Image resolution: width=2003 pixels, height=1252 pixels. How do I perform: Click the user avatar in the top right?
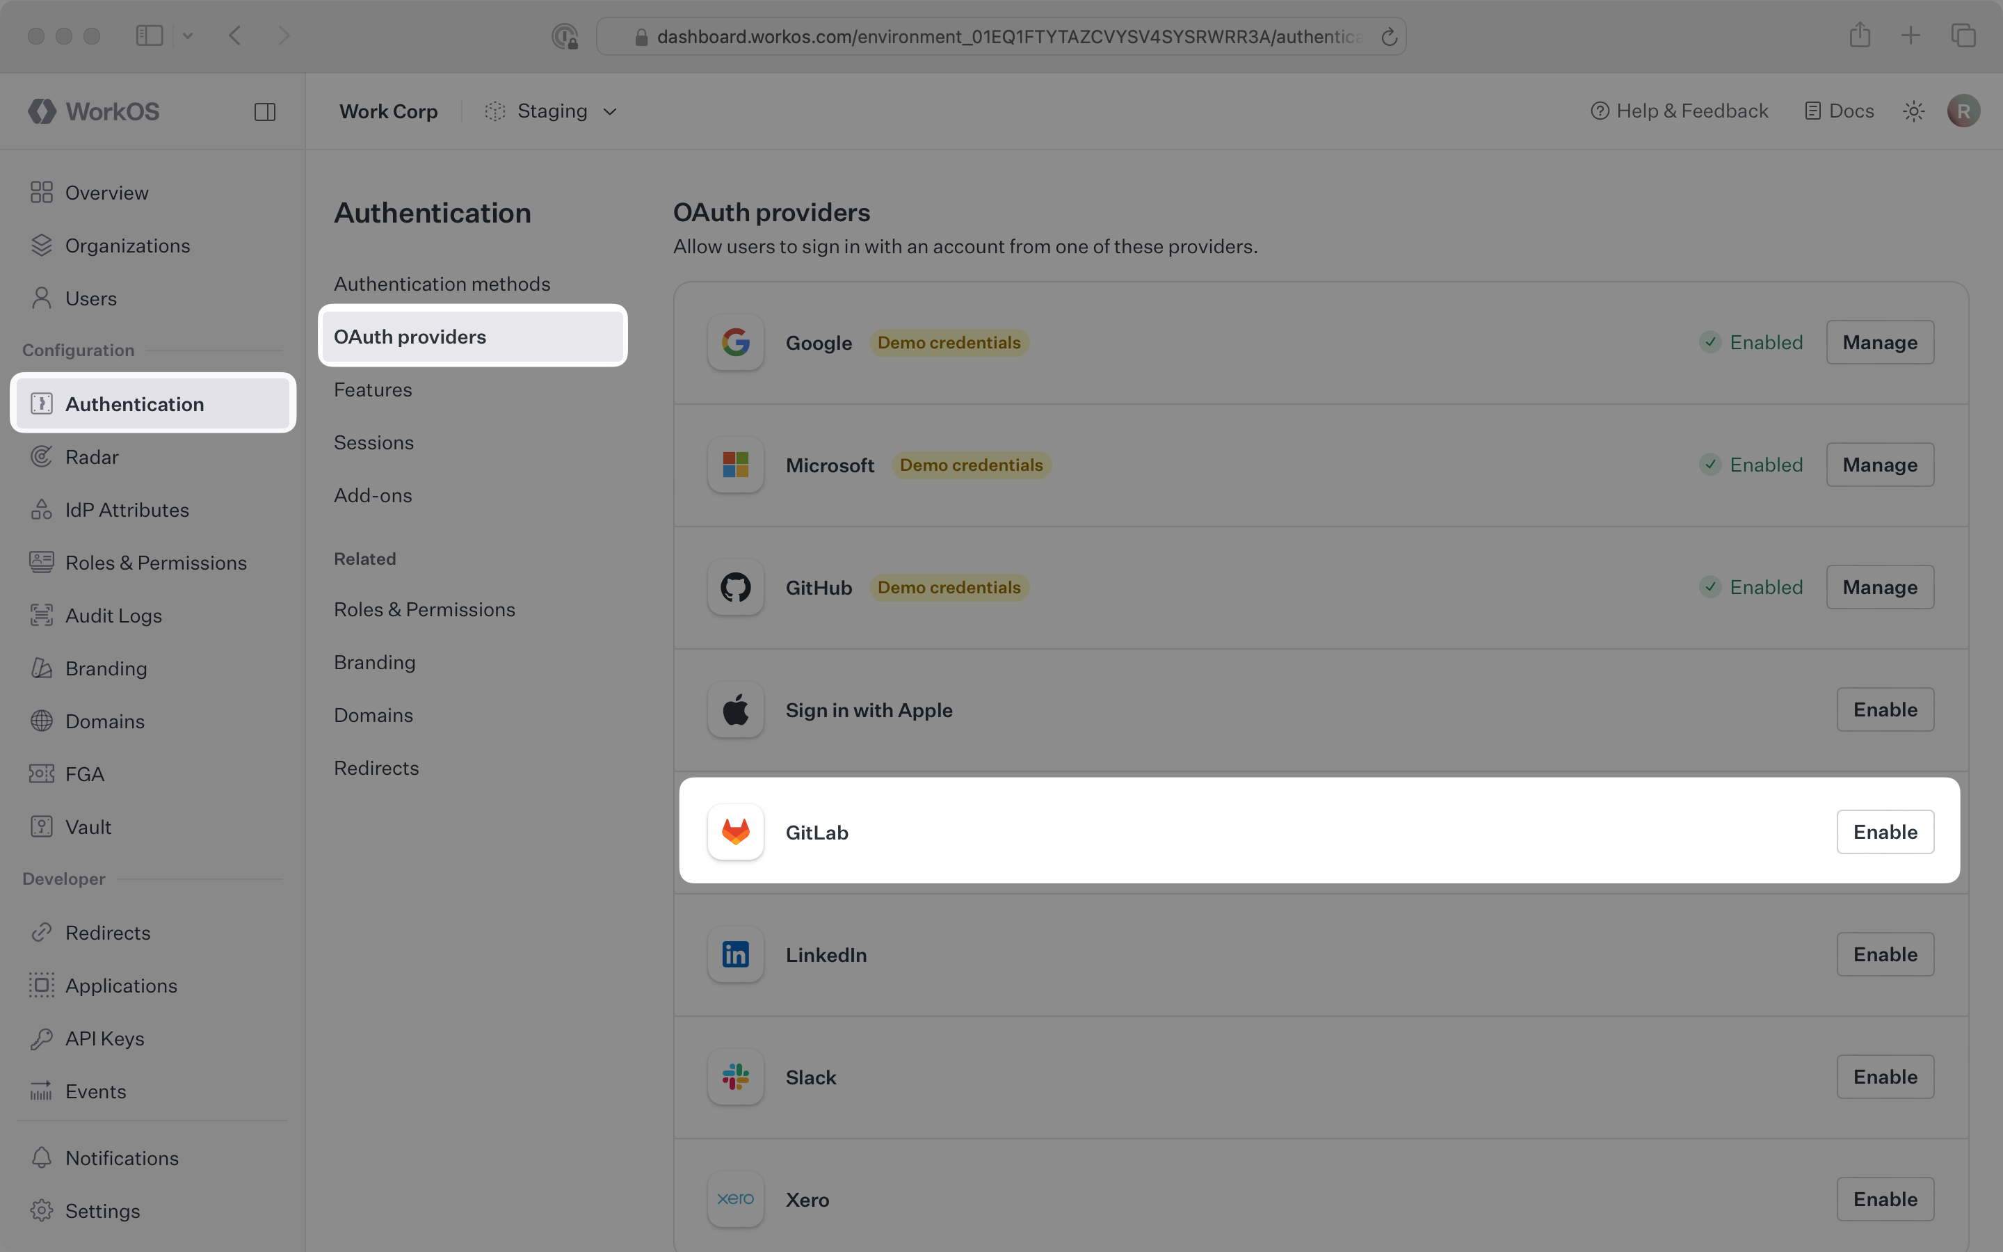pos(1963,110)
